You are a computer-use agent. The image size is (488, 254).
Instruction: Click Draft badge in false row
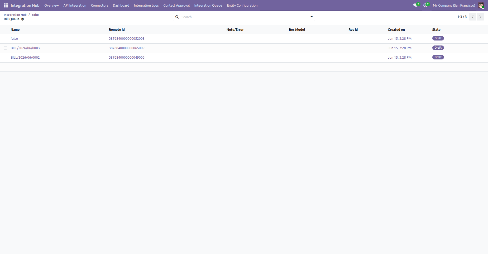(438, 38)
